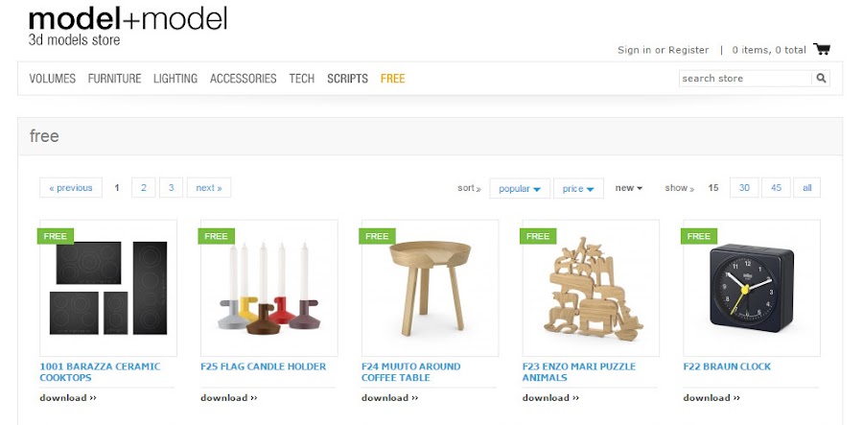Go to the LIGHTING category
The width and height of the screenshot is (863, 425).
coord(175,78)
